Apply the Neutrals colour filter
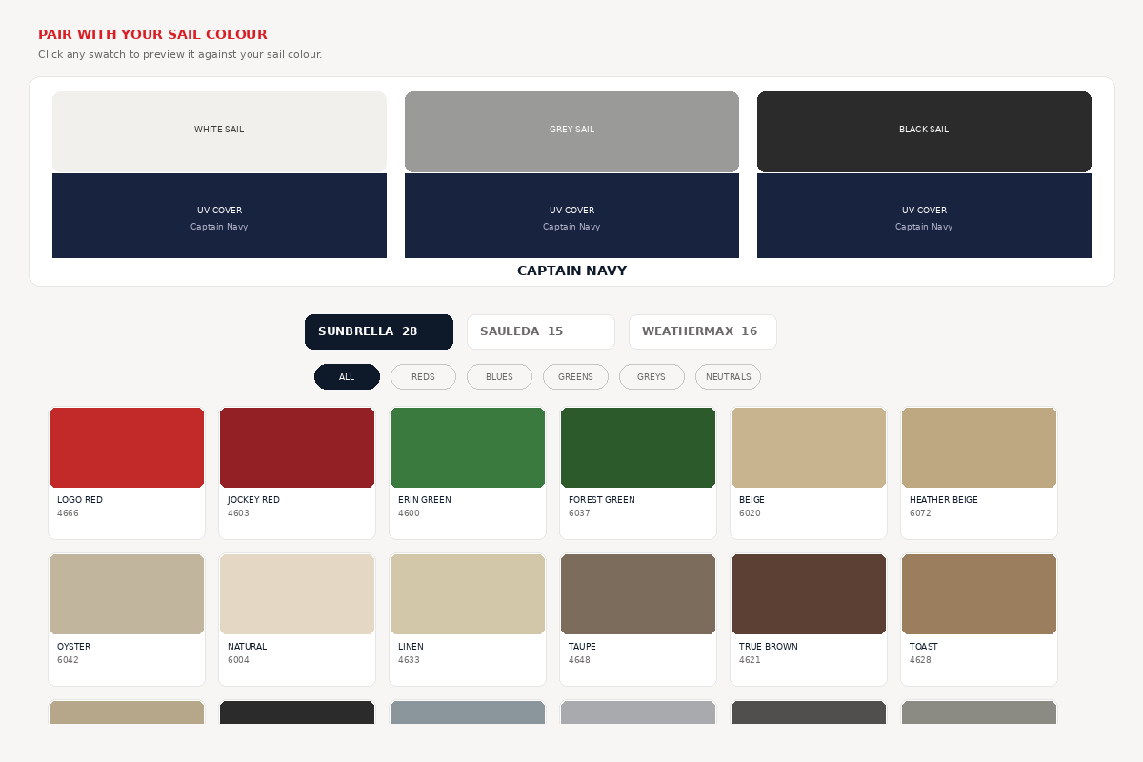Viewport: 1143px width, 762px height. pyautogui.click(x=728, y=377)
